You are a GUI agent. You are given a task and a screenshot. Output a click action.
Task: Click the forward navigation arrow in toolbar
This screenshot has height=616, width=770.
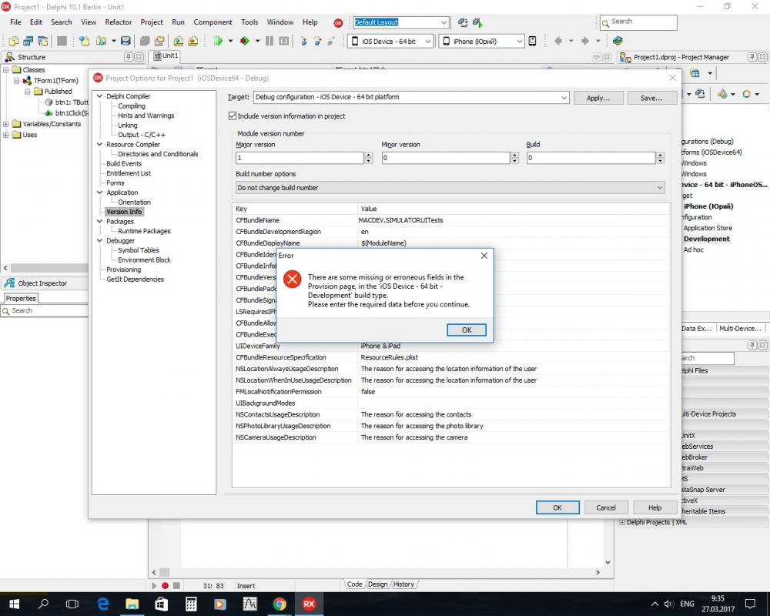585,42
